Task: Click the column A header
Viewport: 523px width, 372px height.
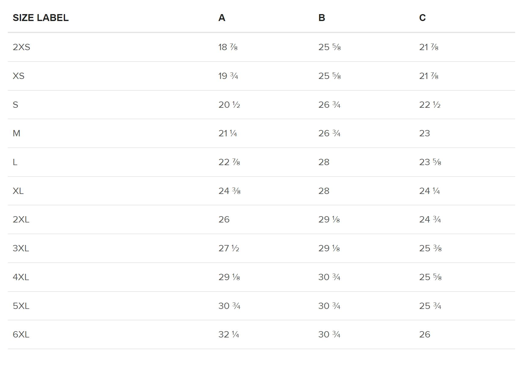Action: pos(222,18)
